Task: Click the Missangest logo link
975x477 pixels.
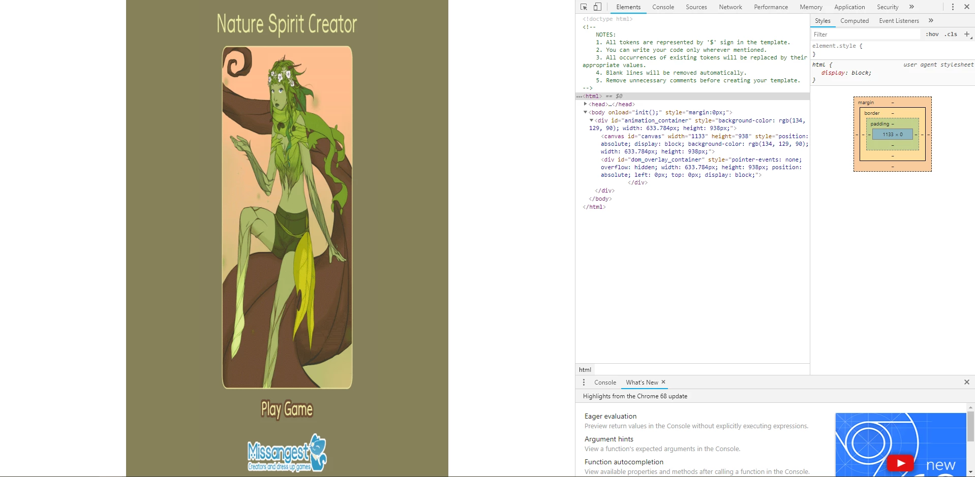Action: (x=287, y=453)
